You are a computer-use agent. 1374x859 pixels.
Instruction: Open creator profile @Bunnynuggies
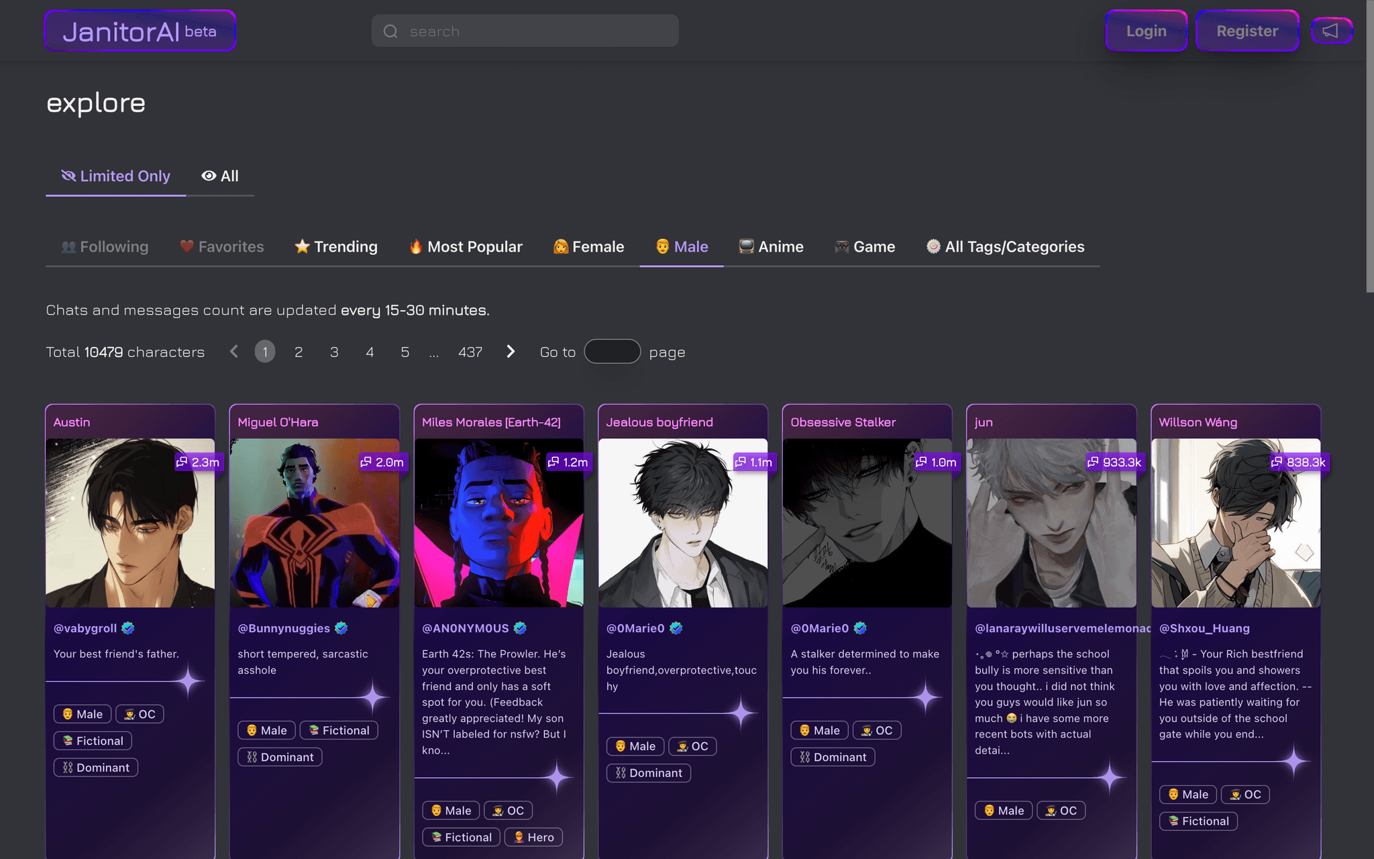(284, 628)
